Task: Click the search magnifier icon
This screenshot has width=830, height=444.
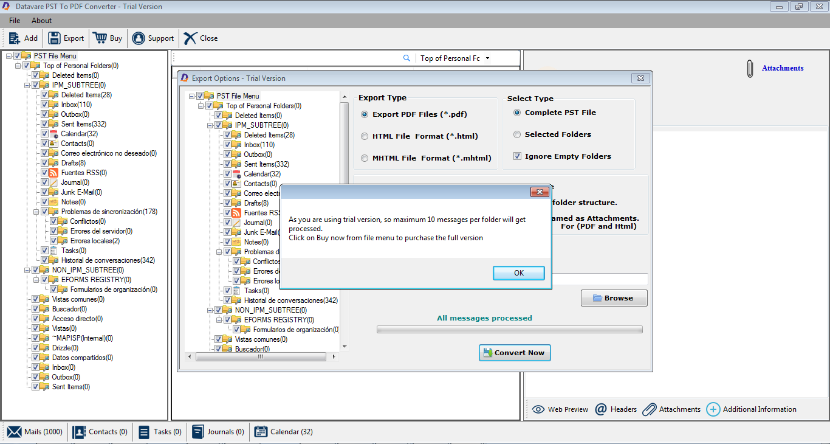Action: (407, 58)
